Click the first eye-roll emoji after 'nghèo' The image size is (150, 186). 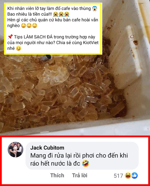tap(23, 26)
